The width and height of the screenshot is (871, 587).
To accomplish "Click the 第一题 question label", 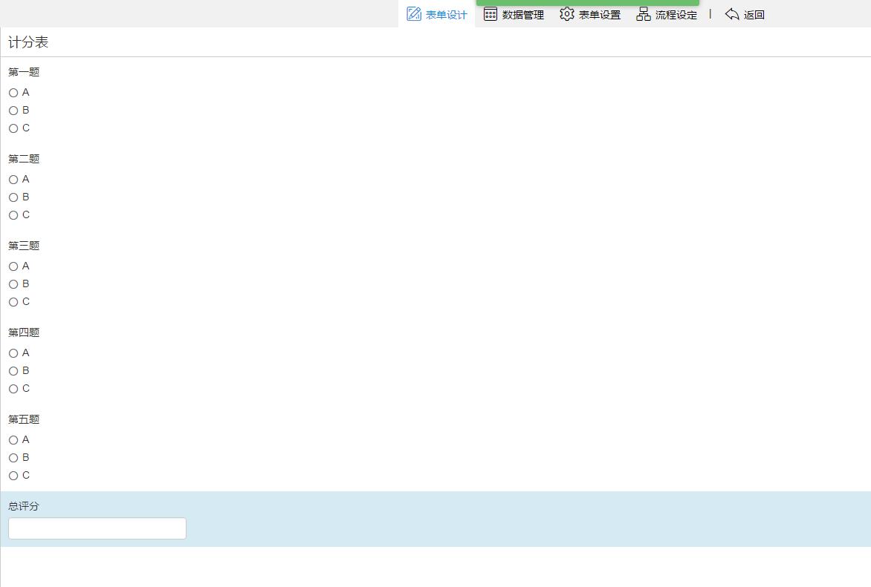I will click(24, 72).
